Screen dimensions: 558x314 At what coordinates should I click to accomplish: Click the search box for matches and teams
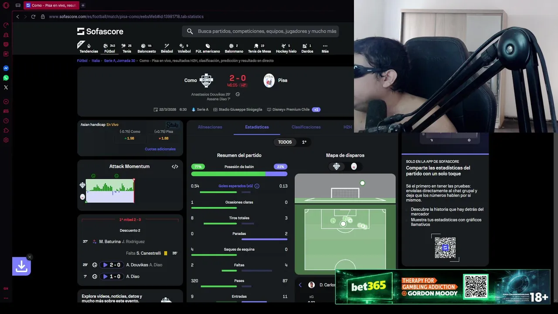pos(260,31)
